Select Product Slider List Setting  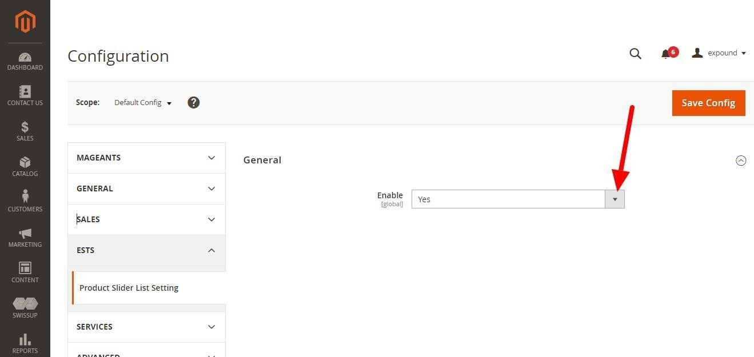pyautogui.click(x=129, y=288)
